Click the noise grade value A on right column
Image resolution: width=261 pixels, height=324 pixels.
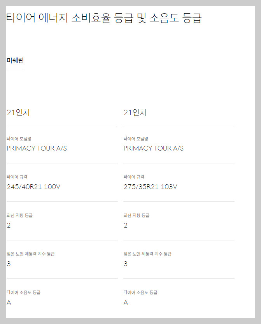click(x=125, y=302)
